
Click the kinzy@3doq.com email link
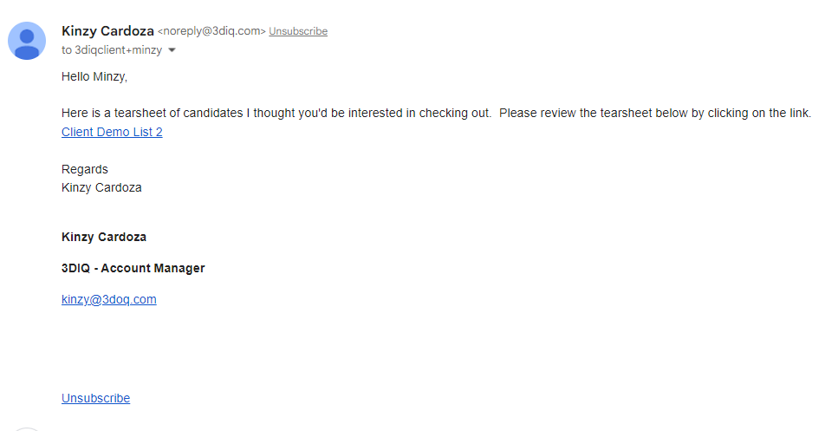pyautogui.click(x=109, y=299)
